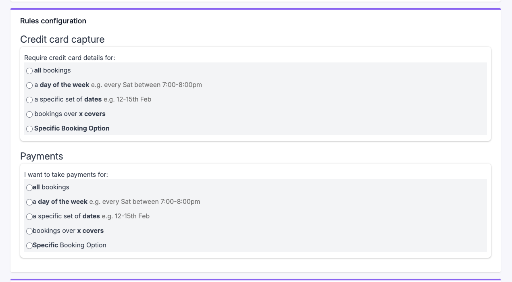Select 'specific set of dates' for credit card capture

click(x=29, y=100)
